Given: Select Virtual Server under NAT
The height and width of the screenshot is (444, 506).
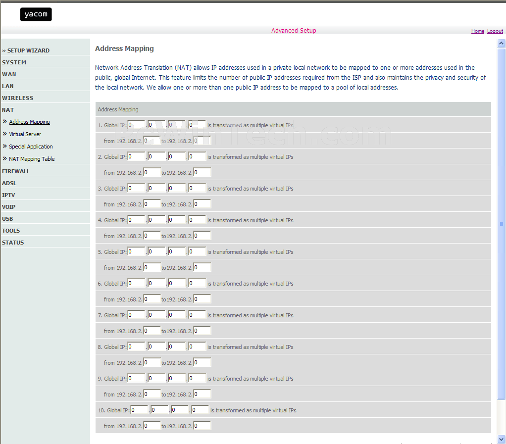Looking at the screenshot, I should (x=25, y=134).
